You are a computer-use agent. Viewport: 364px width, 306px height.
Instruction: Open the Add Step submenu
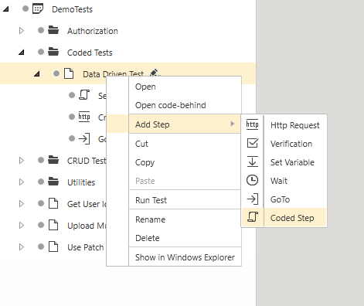pos(174,124)
